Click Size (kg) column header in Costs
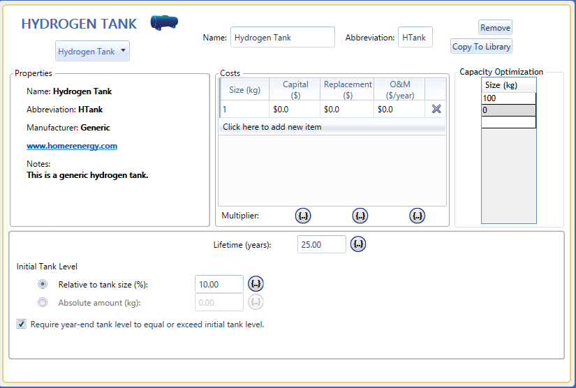 coord(244,89)
